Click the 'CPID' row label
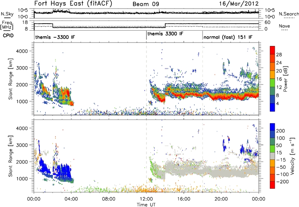The width and height of the screenshot is (299, 207). coord(8,35)
